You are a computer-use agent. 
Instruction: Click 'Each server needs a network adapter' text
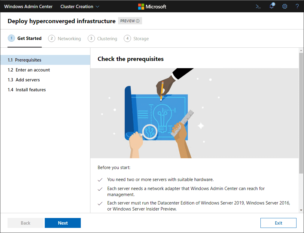(186, 191)
